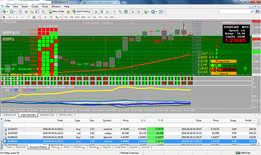This screenshot has height=155, width=261.
Task: Open the Data Window crosshair-target icon
Action: 26,12
